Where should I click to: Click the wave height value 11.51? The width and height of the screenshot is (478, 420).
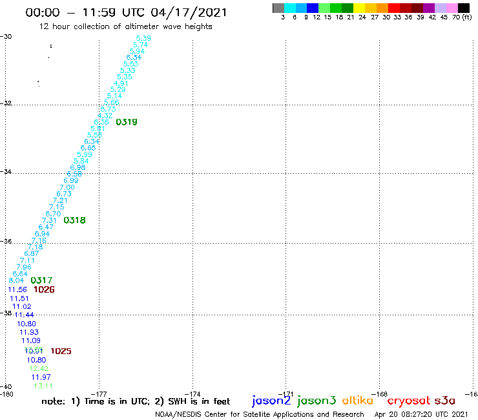(x=19, y=299)
